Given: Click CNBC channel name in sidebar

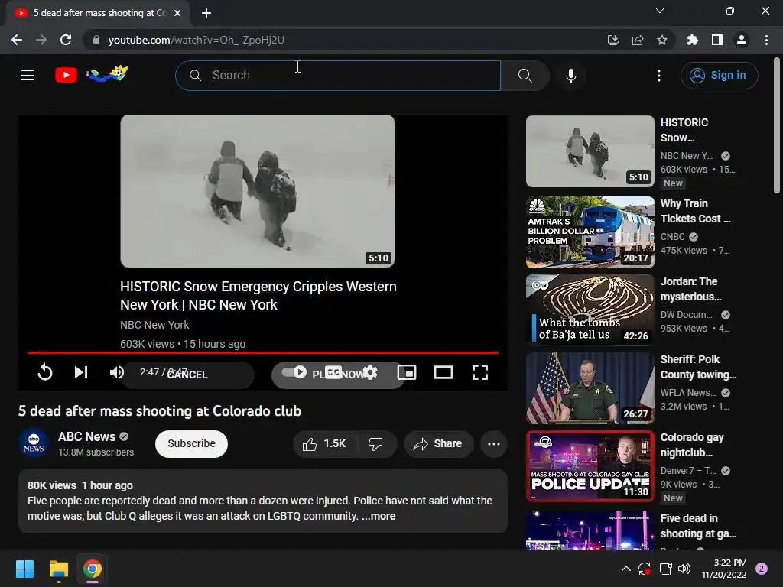Looking at the screenshot, I should click(673, 237).
